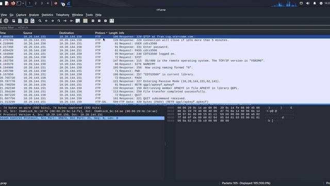The width and height of the screenshot is (330, 186).
Task: Select the Internet Protocol Version 4 detail row
Action: pyautogui.click(x=82, y=115)
